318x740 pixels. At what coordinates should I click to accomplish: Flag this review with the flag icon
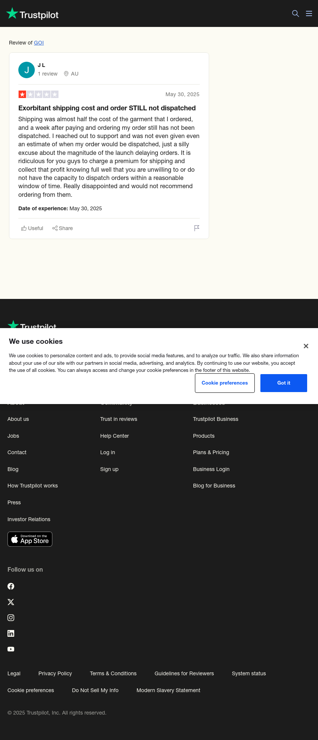click(197, 228)
